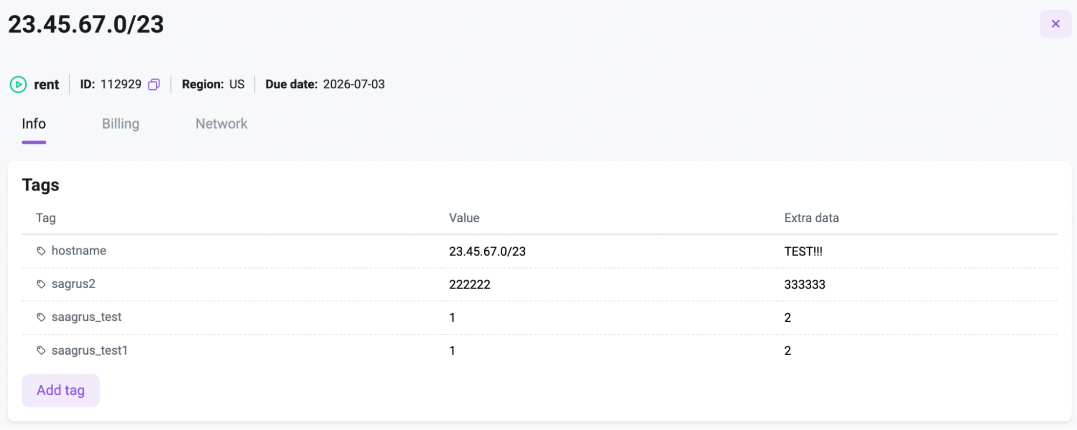Click the green rent status play icon
The width and height of the screenshot is (1077, 430).
pos(18,84)
